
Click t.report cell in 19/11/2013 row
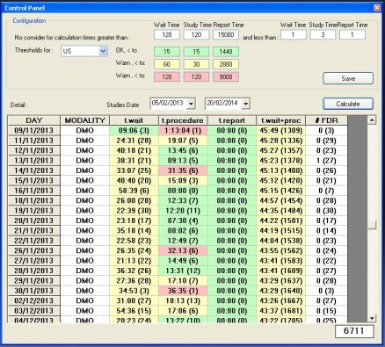(232, 211)
